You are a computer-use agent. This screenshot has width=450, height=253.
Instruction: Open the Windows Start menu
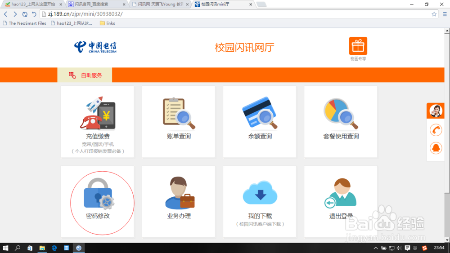click(x=5, y=248)
